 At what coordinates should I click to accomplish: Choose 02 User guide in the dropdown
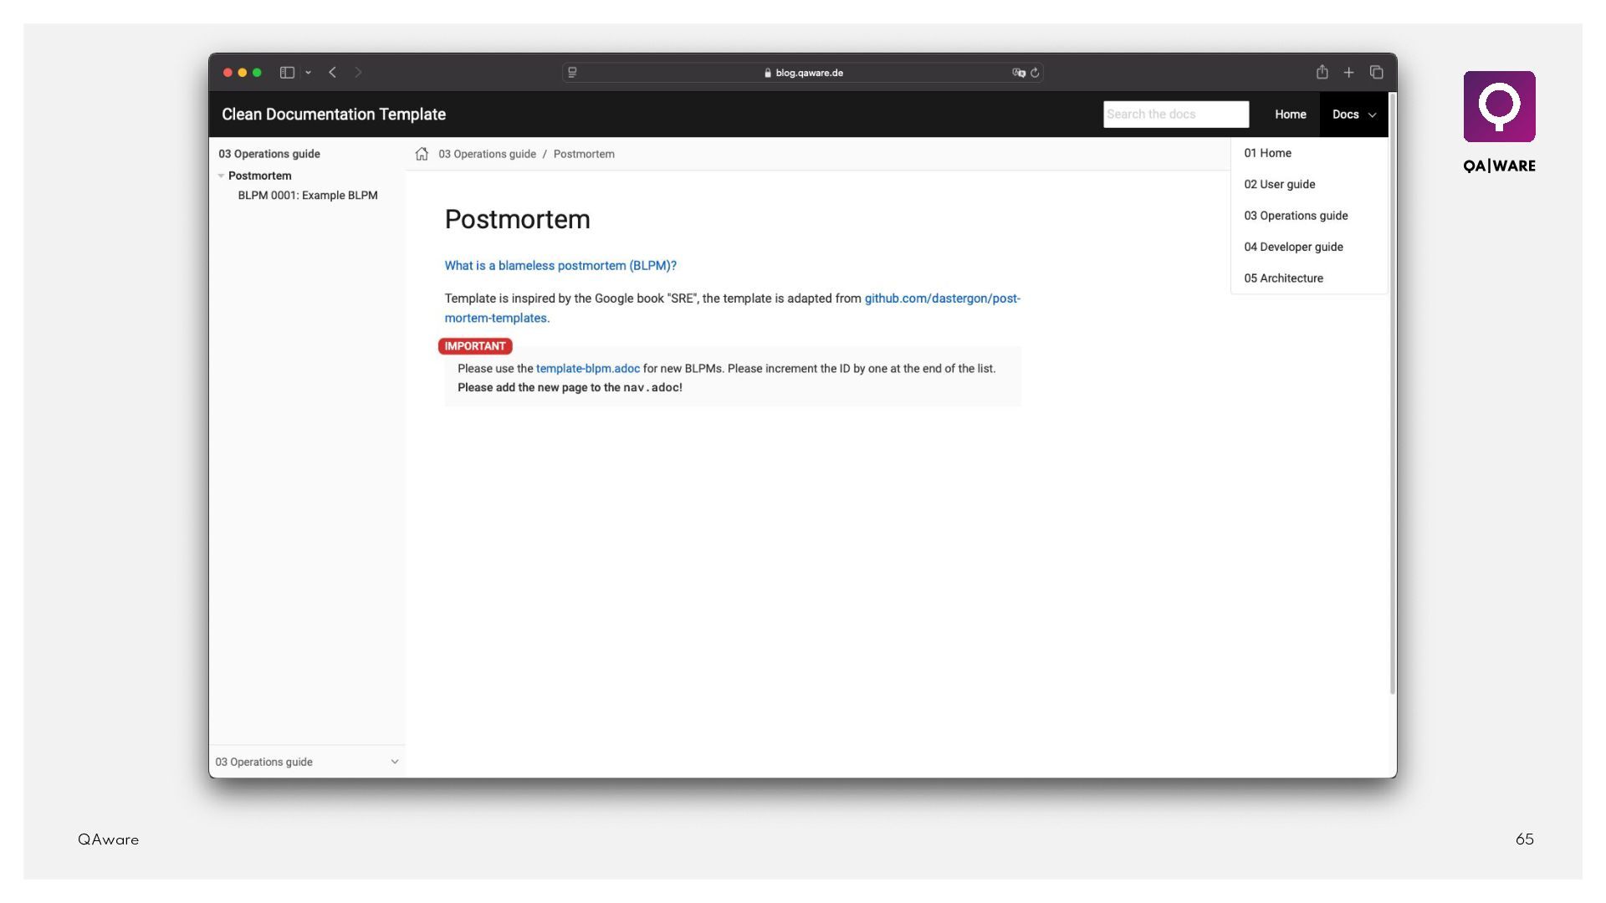click(x=1279, y=184)
